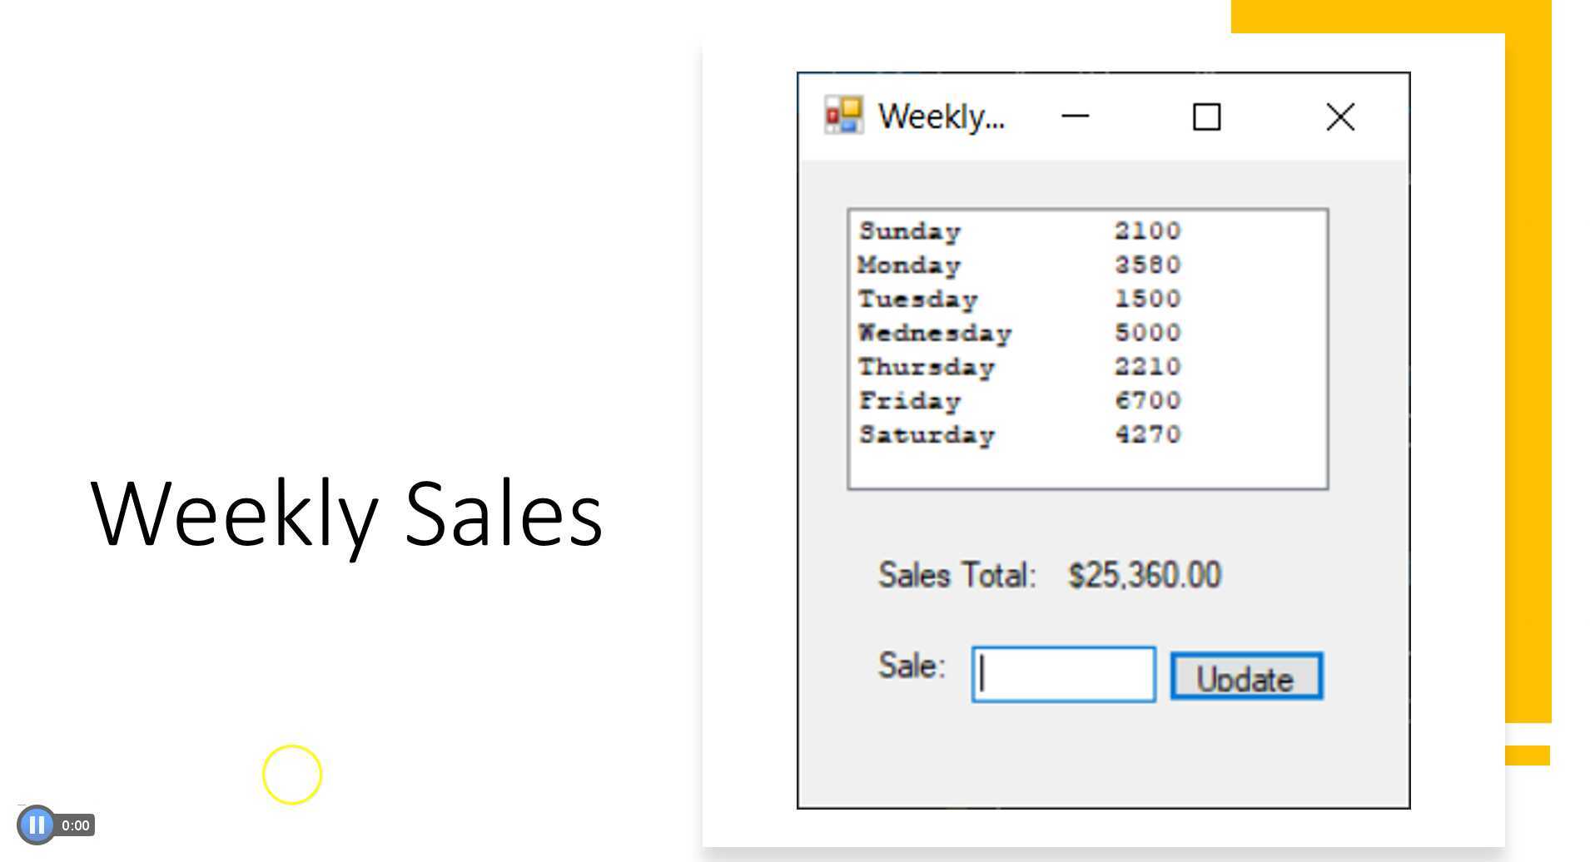Screen dimensions: 1590x862
Task: Click inside the Sale input box
Action: [x=1062, y=672]
